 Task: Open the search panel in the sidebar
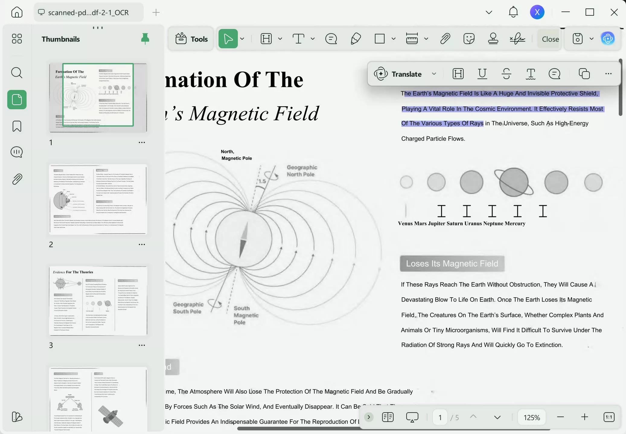[17, 72]
